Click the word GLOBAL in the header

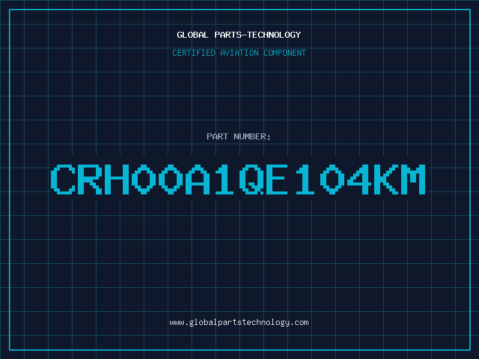coord(192,35)
